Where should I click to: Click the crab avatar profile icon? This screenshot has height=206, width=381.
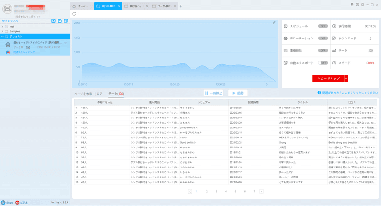pyautogui.click(x=7, y=9)
